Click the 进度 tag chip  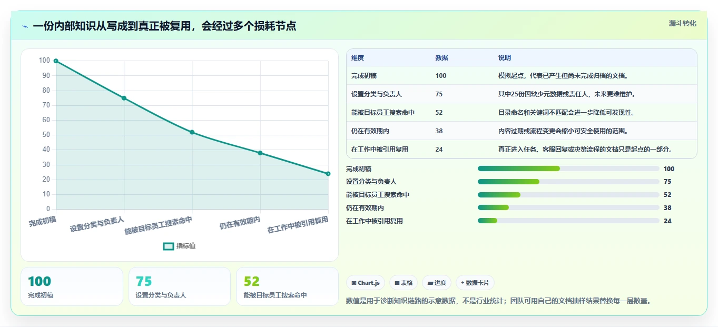[x=437, y=283]
